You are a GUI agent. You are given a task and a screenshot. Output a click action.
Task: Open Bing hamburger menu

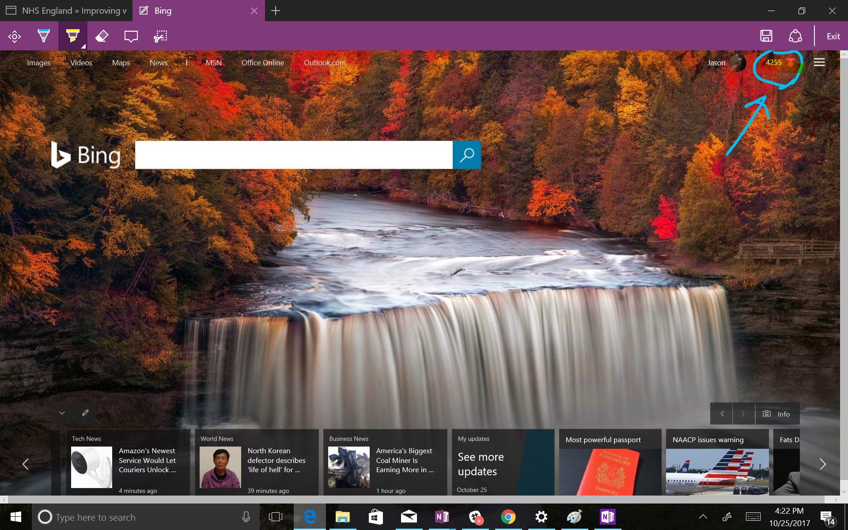pyautogui.click(x=819, y=62)
